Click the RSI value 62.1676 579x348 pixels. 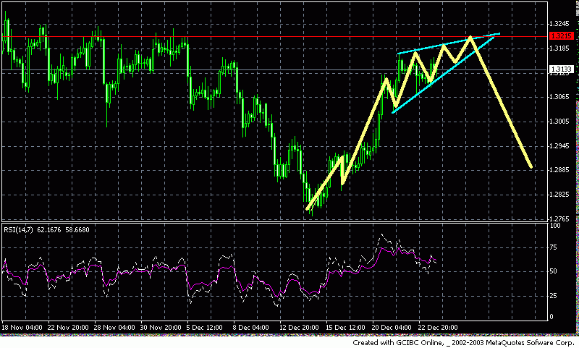click(49, 230)
